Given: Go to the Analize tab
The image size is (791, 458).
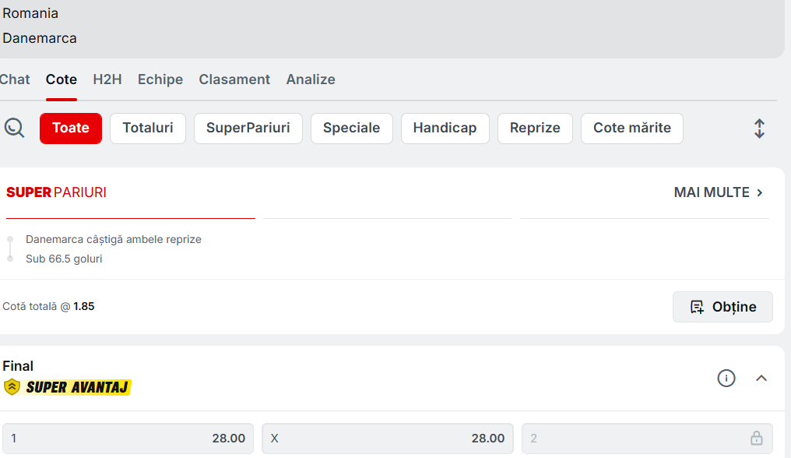Looking at the screenshot, I should click(311, 79).
